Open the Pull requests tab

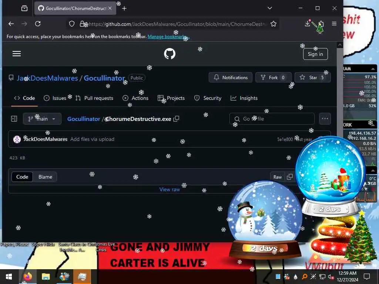pos(94,98)
